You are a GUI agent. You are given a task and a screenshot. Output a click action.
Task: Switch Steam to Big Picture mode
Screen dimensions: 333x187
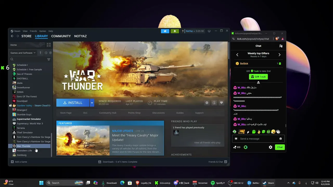[209, 31]
